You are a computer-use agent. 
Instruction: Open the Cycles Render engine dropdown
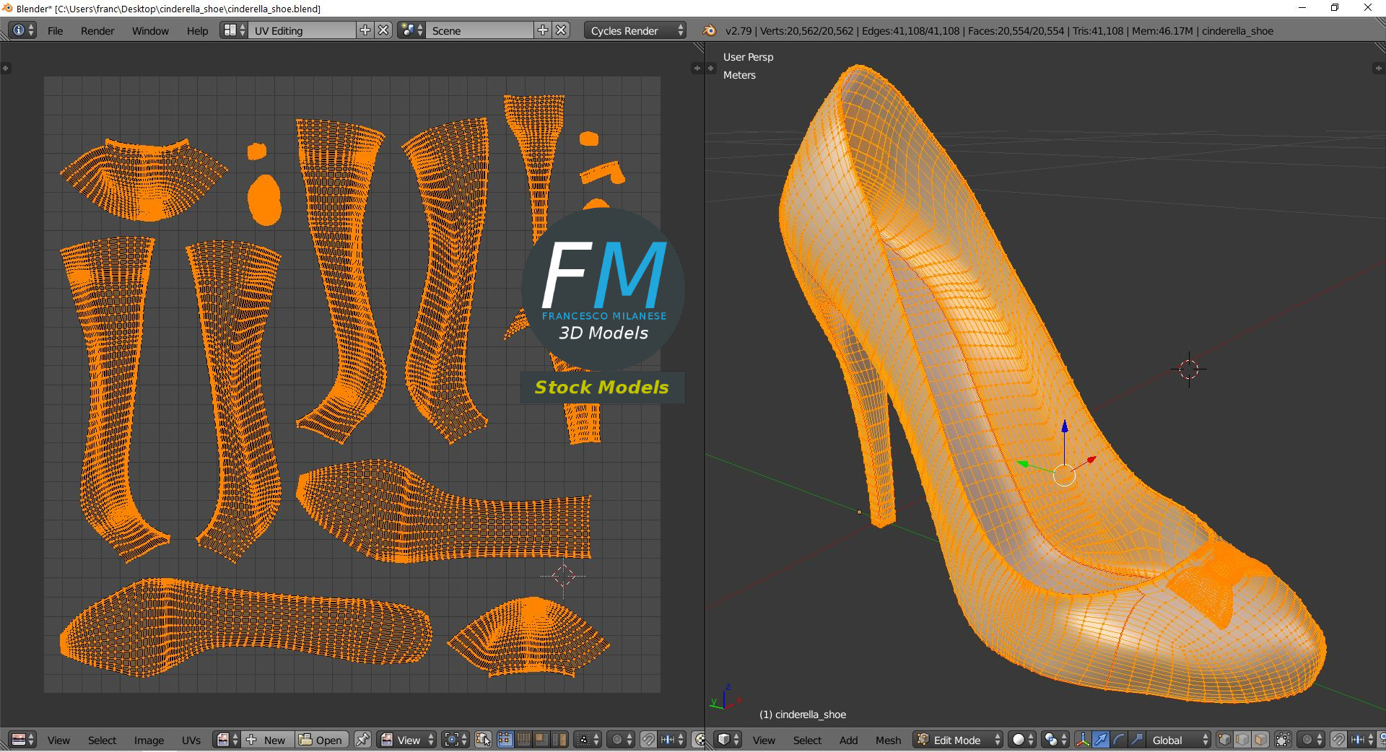point(635,30)
